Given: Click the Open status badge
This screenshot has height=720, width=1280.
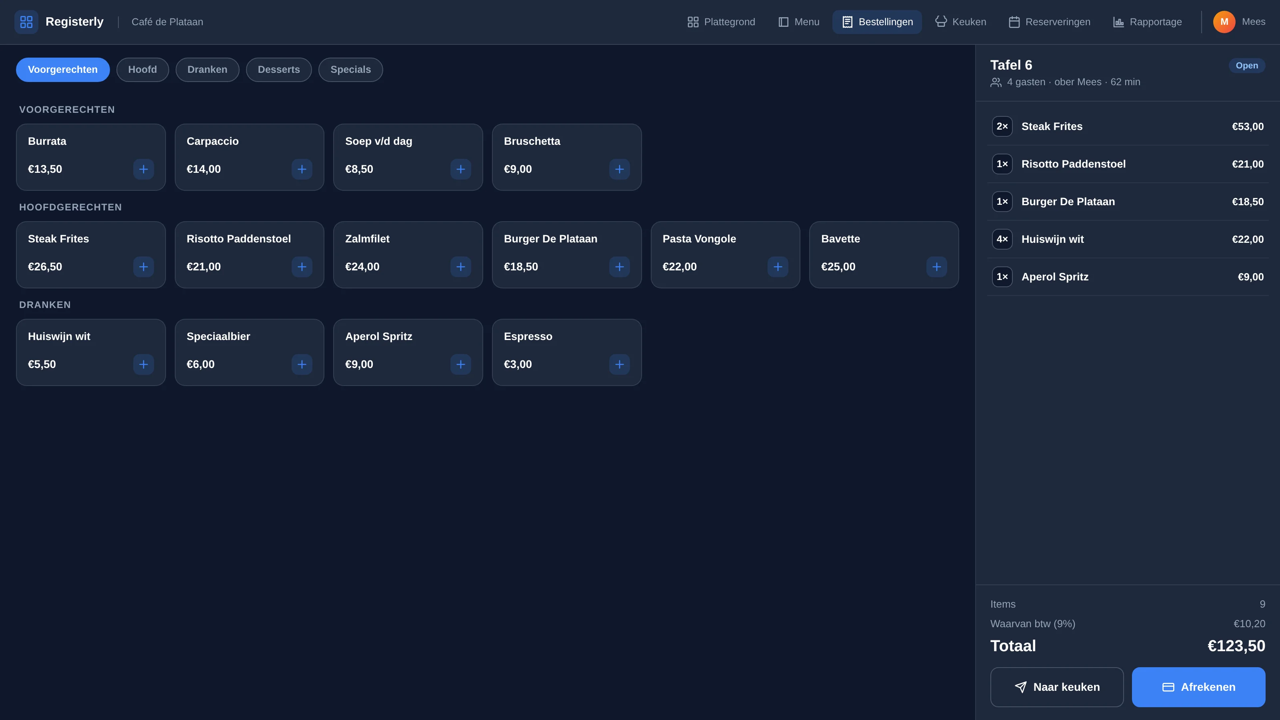Looking at the screenshot, I should pos(1246,66).
